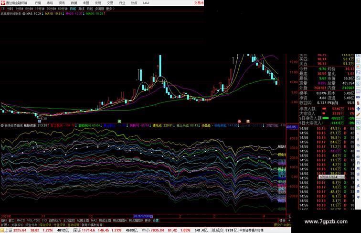Switch chart to 15分钟 period
Viewport: 361px width, 233px height.
click(40, 9)
